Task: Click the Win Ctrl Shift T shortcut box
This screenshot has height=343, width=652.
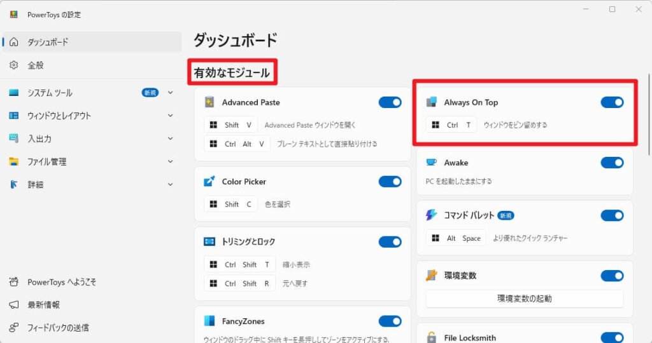Action: pyautogui.click(x=240, y=265)
